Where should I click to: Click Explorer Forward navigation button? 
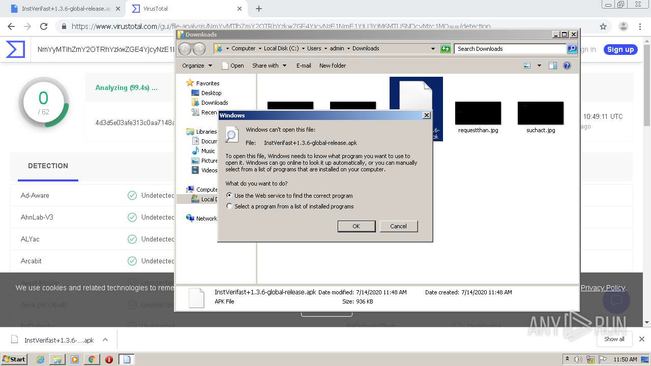click(x=199, y=49)
